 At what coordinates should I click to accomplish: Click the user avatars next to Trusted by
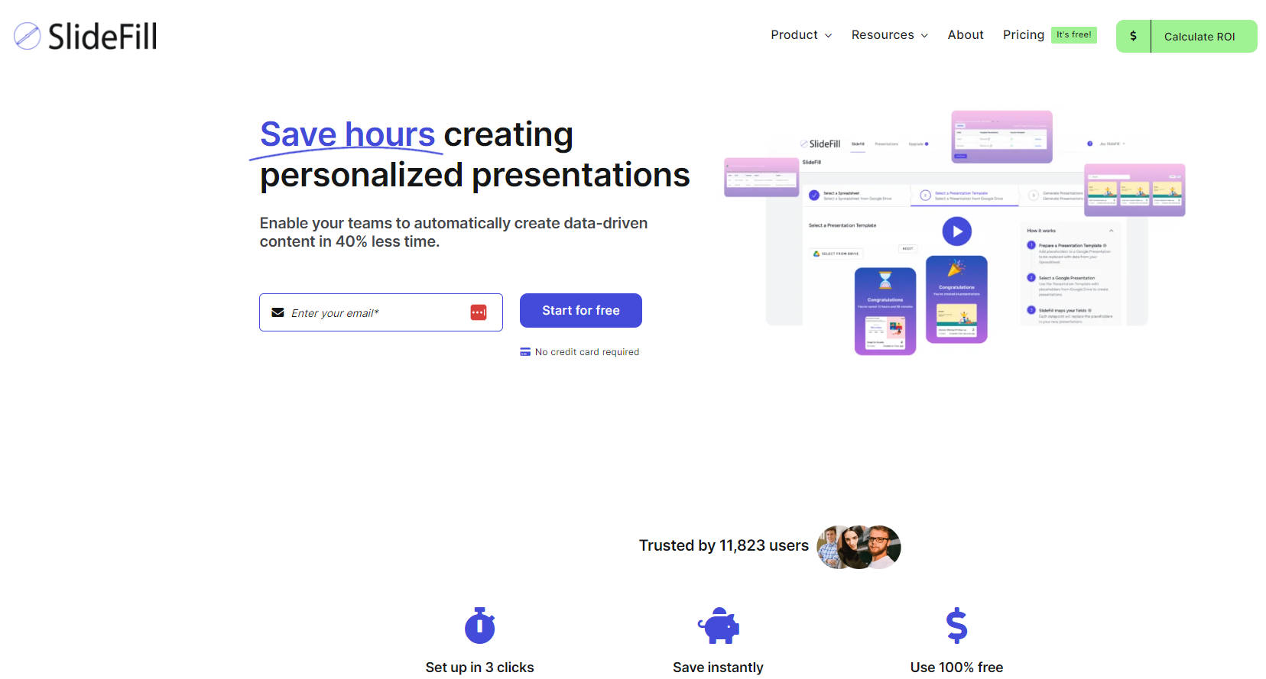(859, 547)
